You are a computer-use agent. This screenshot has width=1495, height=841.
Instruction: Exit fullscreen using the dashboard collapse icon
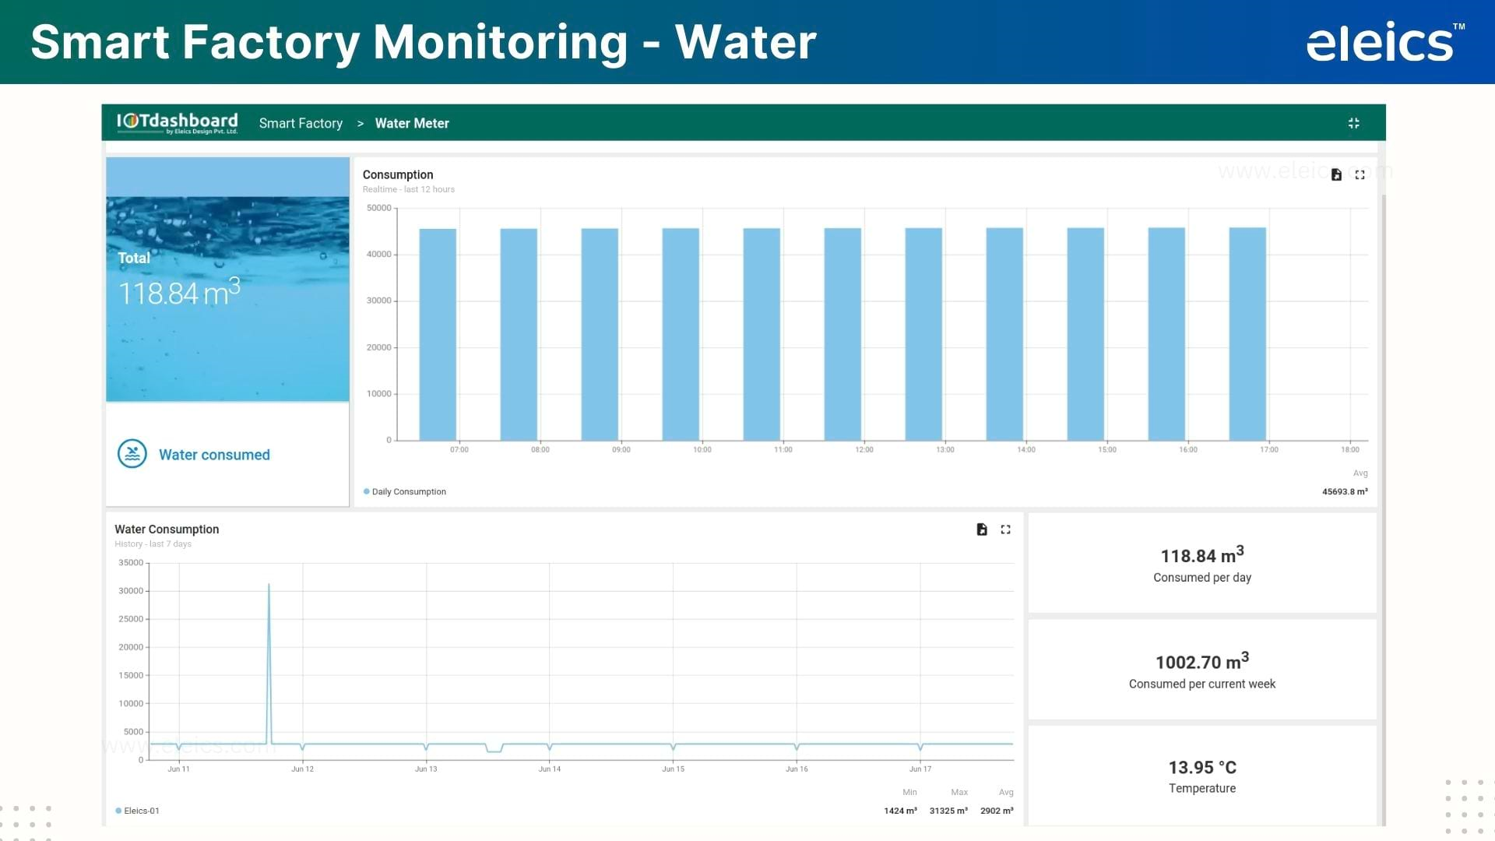click(x=1353, y=123)
